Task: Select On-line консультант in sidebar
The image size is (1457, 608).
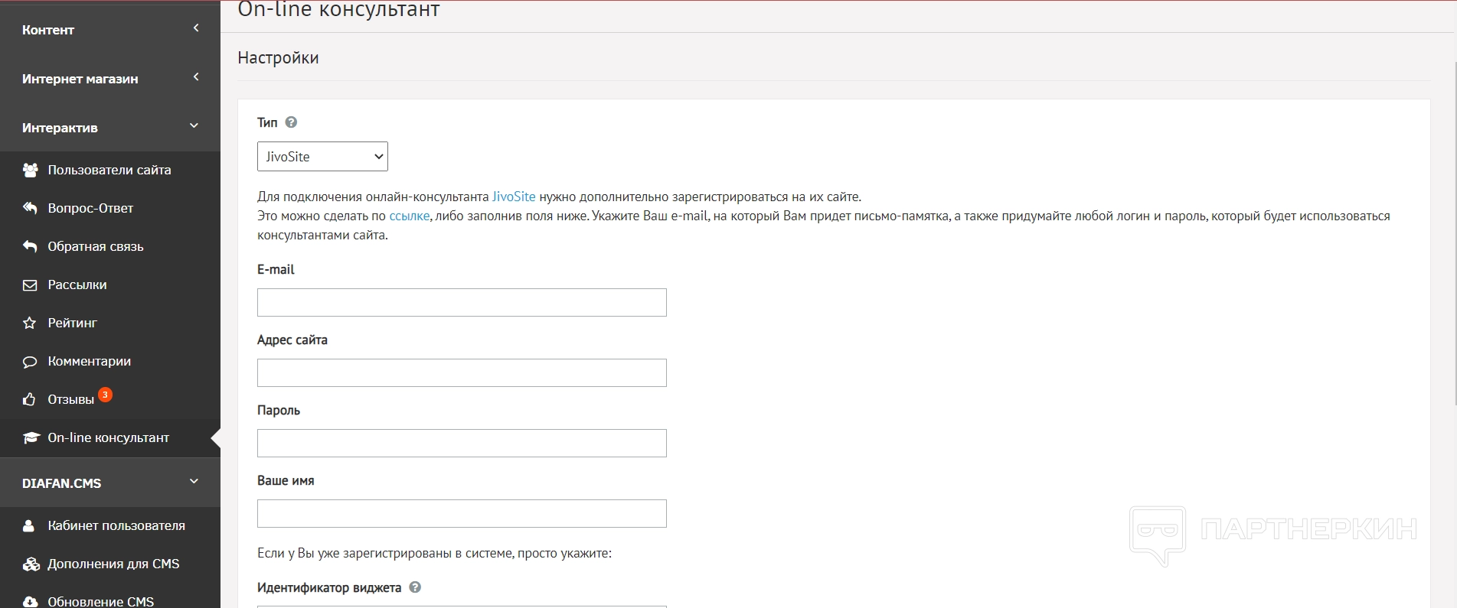Action: pos(110,437)
